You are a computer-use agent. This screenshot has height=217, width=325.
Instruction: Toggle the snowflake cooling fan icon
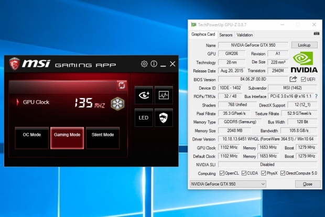[117, 103]
